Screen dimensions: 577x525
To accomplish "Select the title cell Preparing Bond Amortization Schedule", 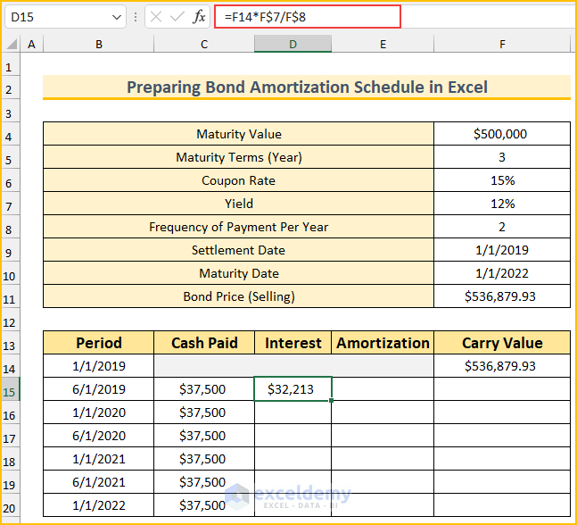I will coord(307,87).
